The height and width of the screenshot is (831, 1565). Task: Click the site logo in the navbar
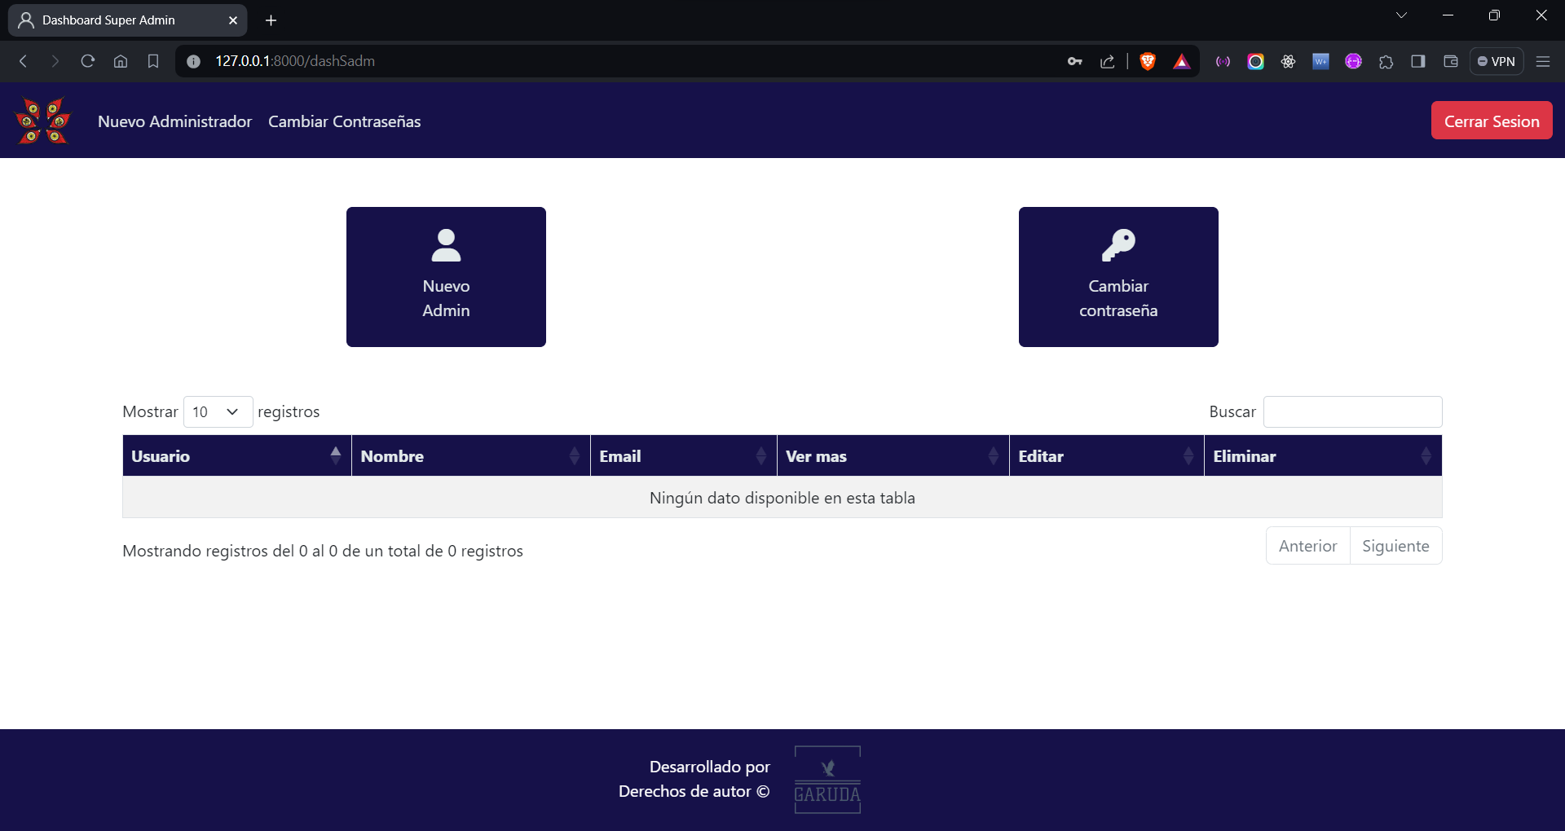click(x=43, y=121)
